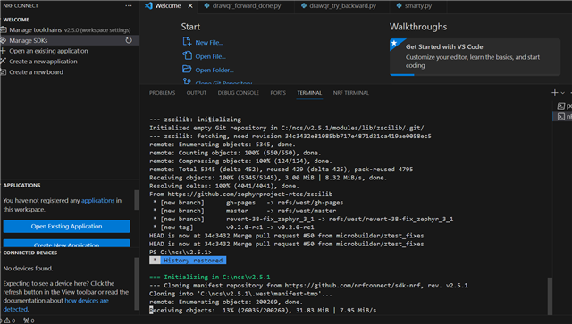Click the ports count in status bar

pos(29,320)
